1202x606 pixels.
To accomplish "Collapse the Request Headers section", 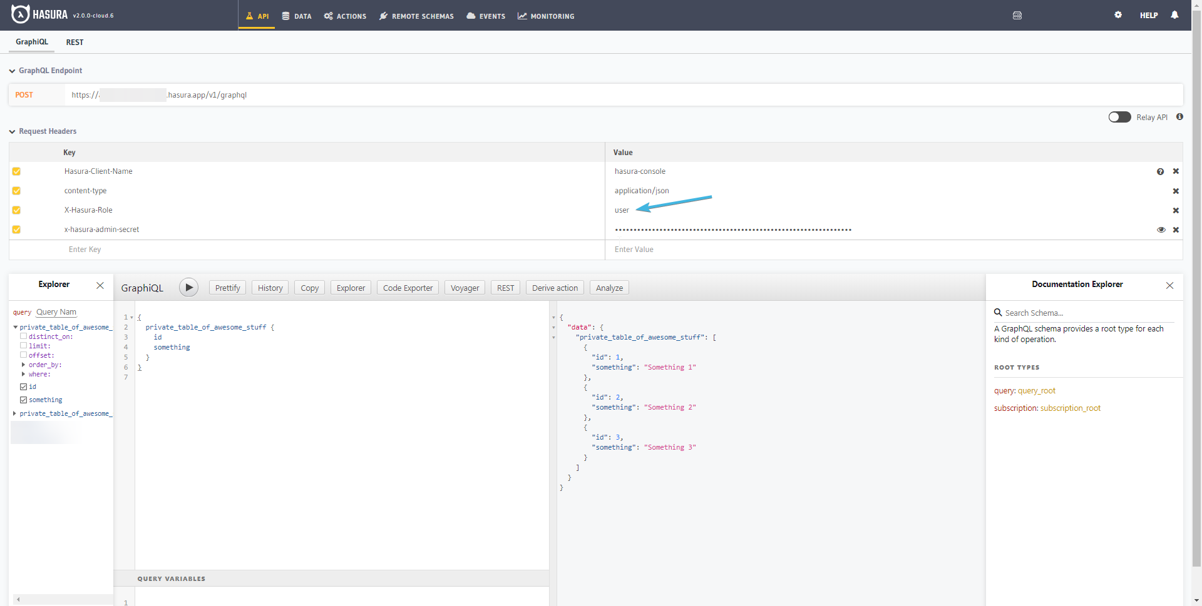I will click(x=12, y=131).
